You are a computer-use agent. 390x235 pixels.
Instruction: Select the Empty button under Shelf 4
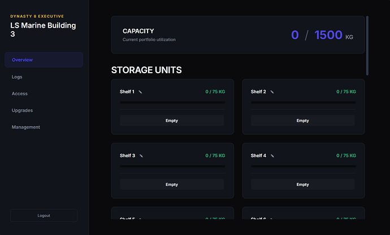[x=303, y=184]
